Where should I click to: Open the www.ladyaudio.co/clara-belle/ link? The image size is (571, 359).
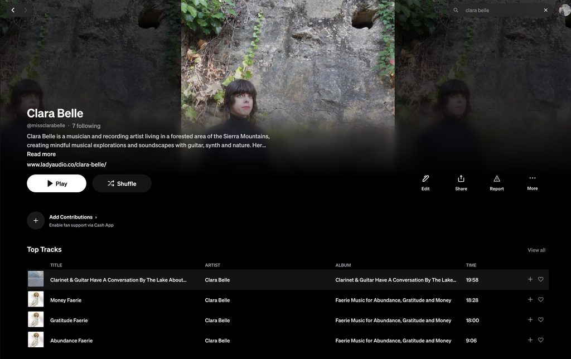67,164
